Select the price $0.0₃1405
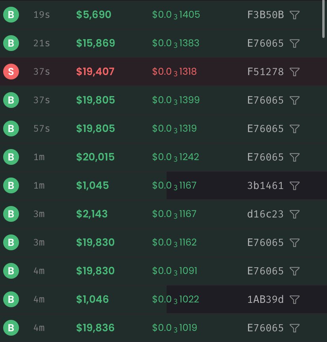 176,15
